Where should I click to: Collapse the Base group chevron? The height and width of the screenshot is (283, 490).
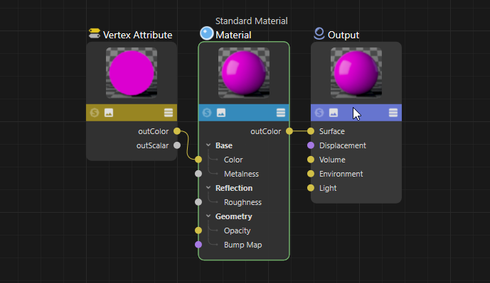click(x=208, y=145)
